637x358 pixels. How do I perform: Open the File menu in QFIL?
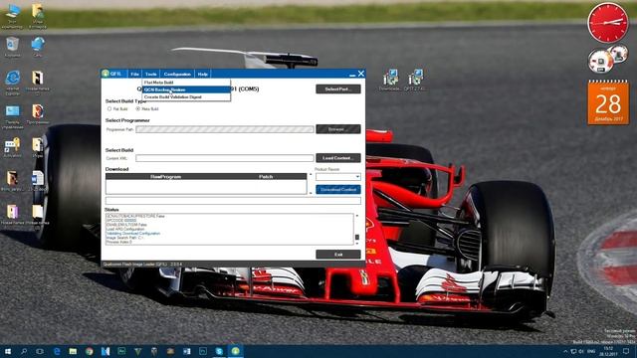click(134, 74)
